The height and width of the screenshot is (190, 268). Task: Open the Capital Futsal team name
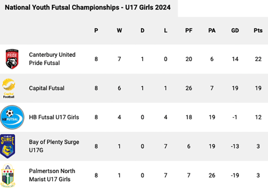(x=47, y=88)
